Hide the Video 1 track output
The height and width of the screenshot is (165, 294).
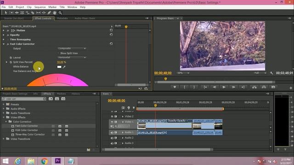(x=112, y=122)
